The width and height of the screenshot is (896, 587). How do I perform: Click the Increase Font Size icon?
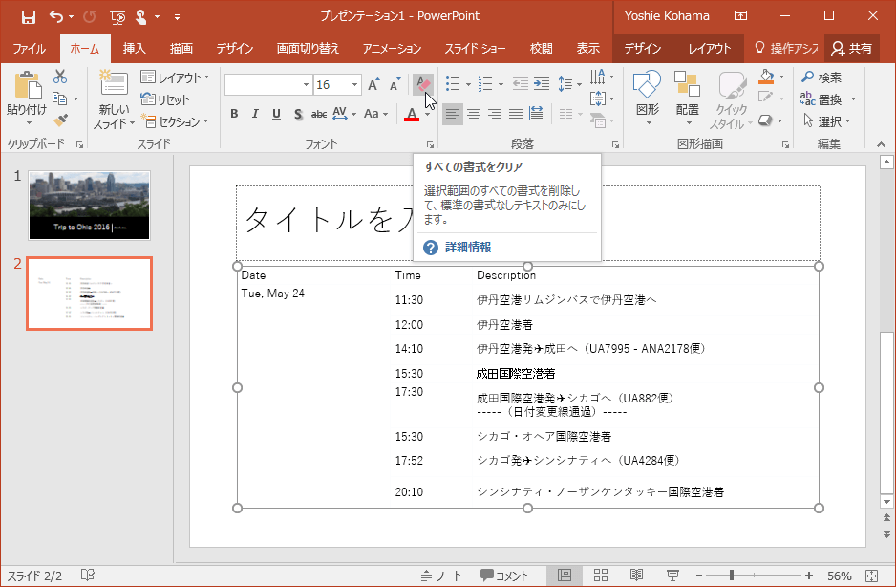[373, 84]
